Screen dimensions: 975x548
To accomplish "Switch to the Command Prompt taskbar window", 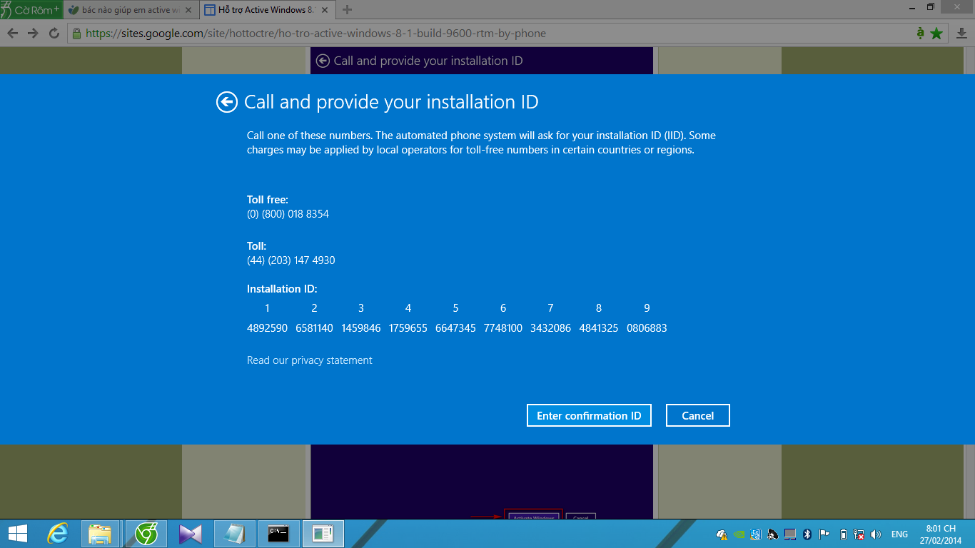I will pyautogui.click(x=279, y=533).
